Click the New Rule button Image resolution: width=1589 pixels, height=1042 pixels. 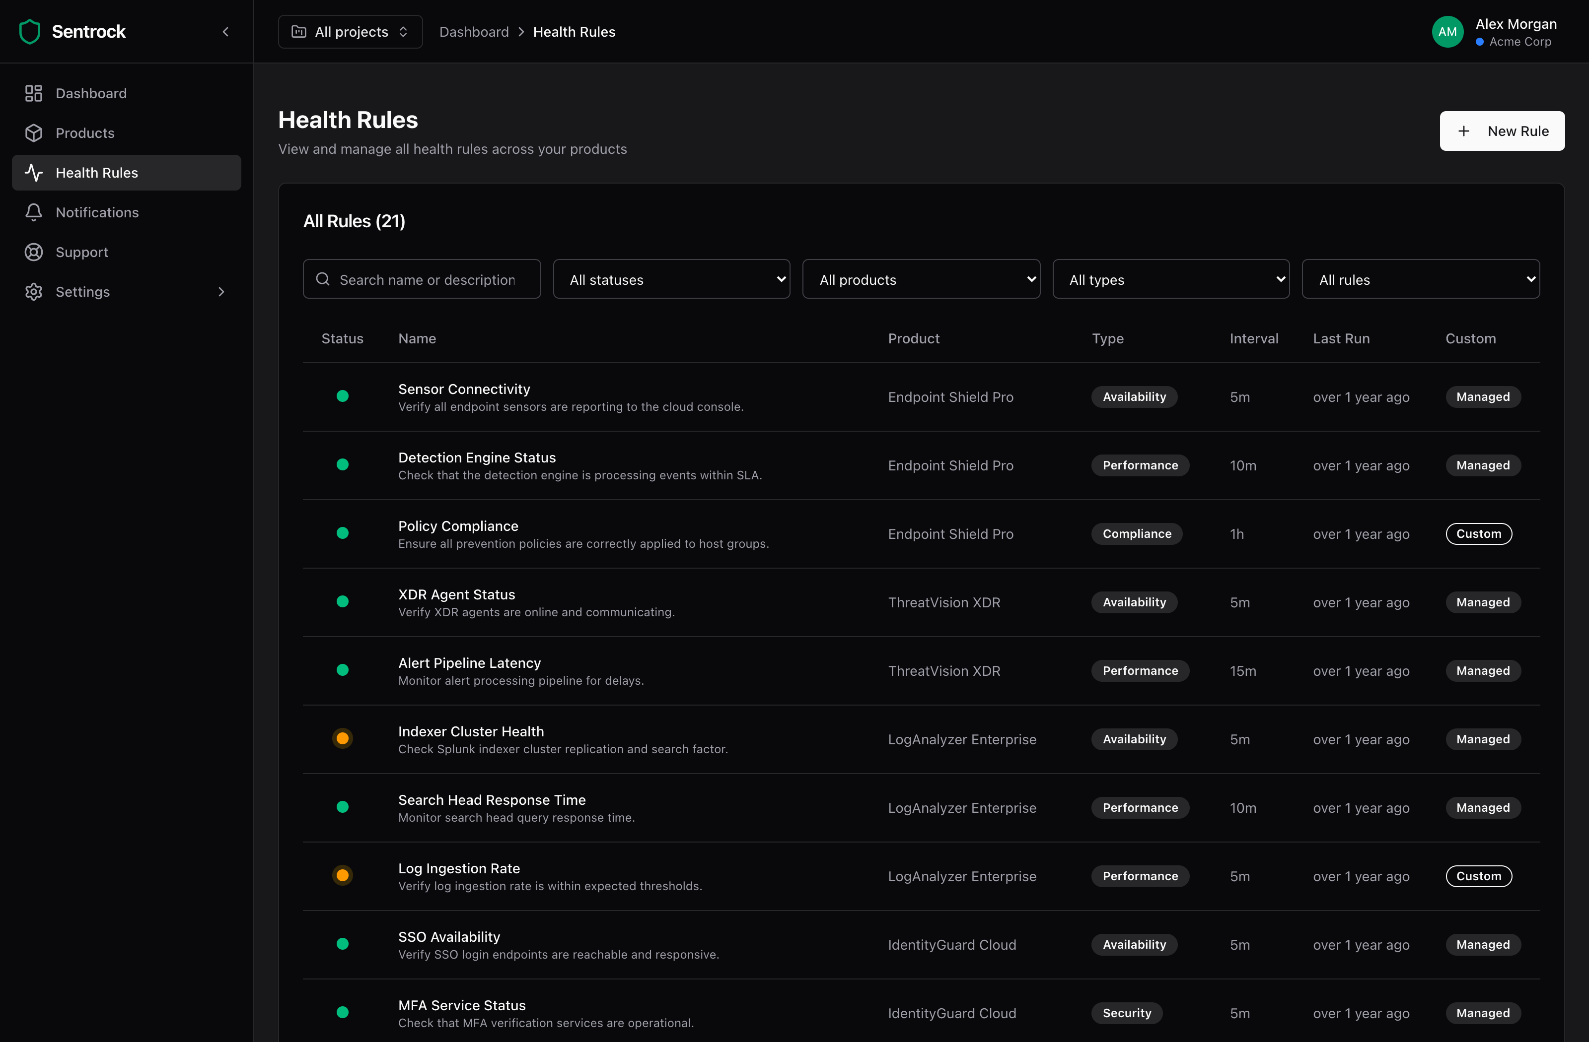[1502, 131]
